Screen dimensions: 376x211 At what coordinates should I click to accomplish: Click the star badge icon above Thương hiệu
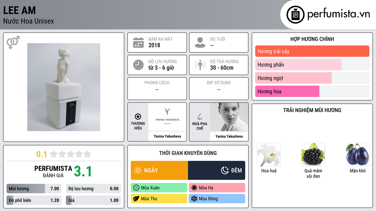point(138,116)
